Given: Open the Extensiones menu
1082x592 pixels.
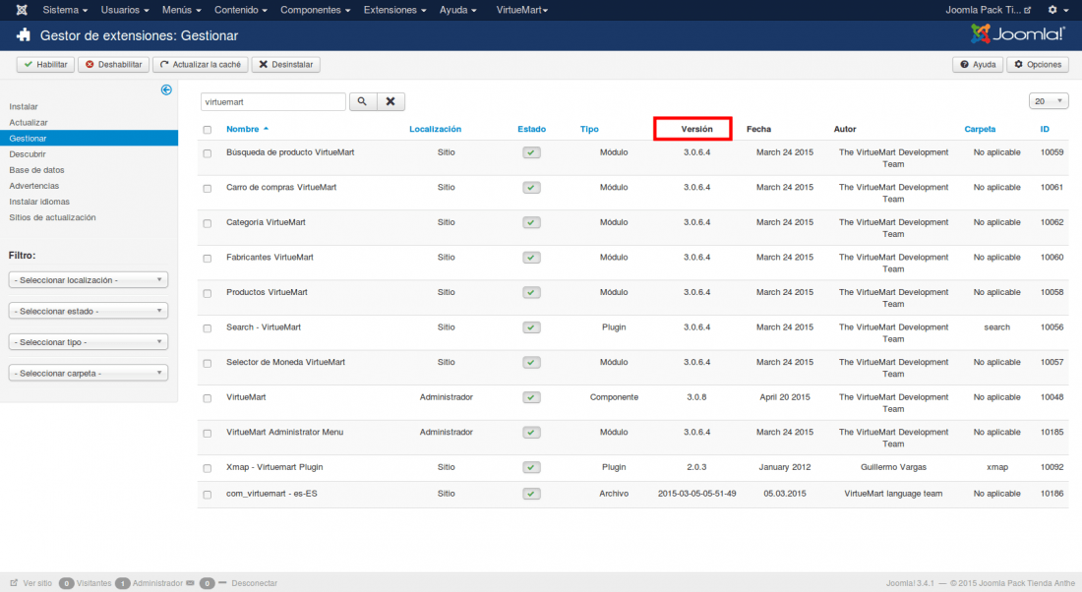Looking at the screenshot, I should click(x=394, y=10).
